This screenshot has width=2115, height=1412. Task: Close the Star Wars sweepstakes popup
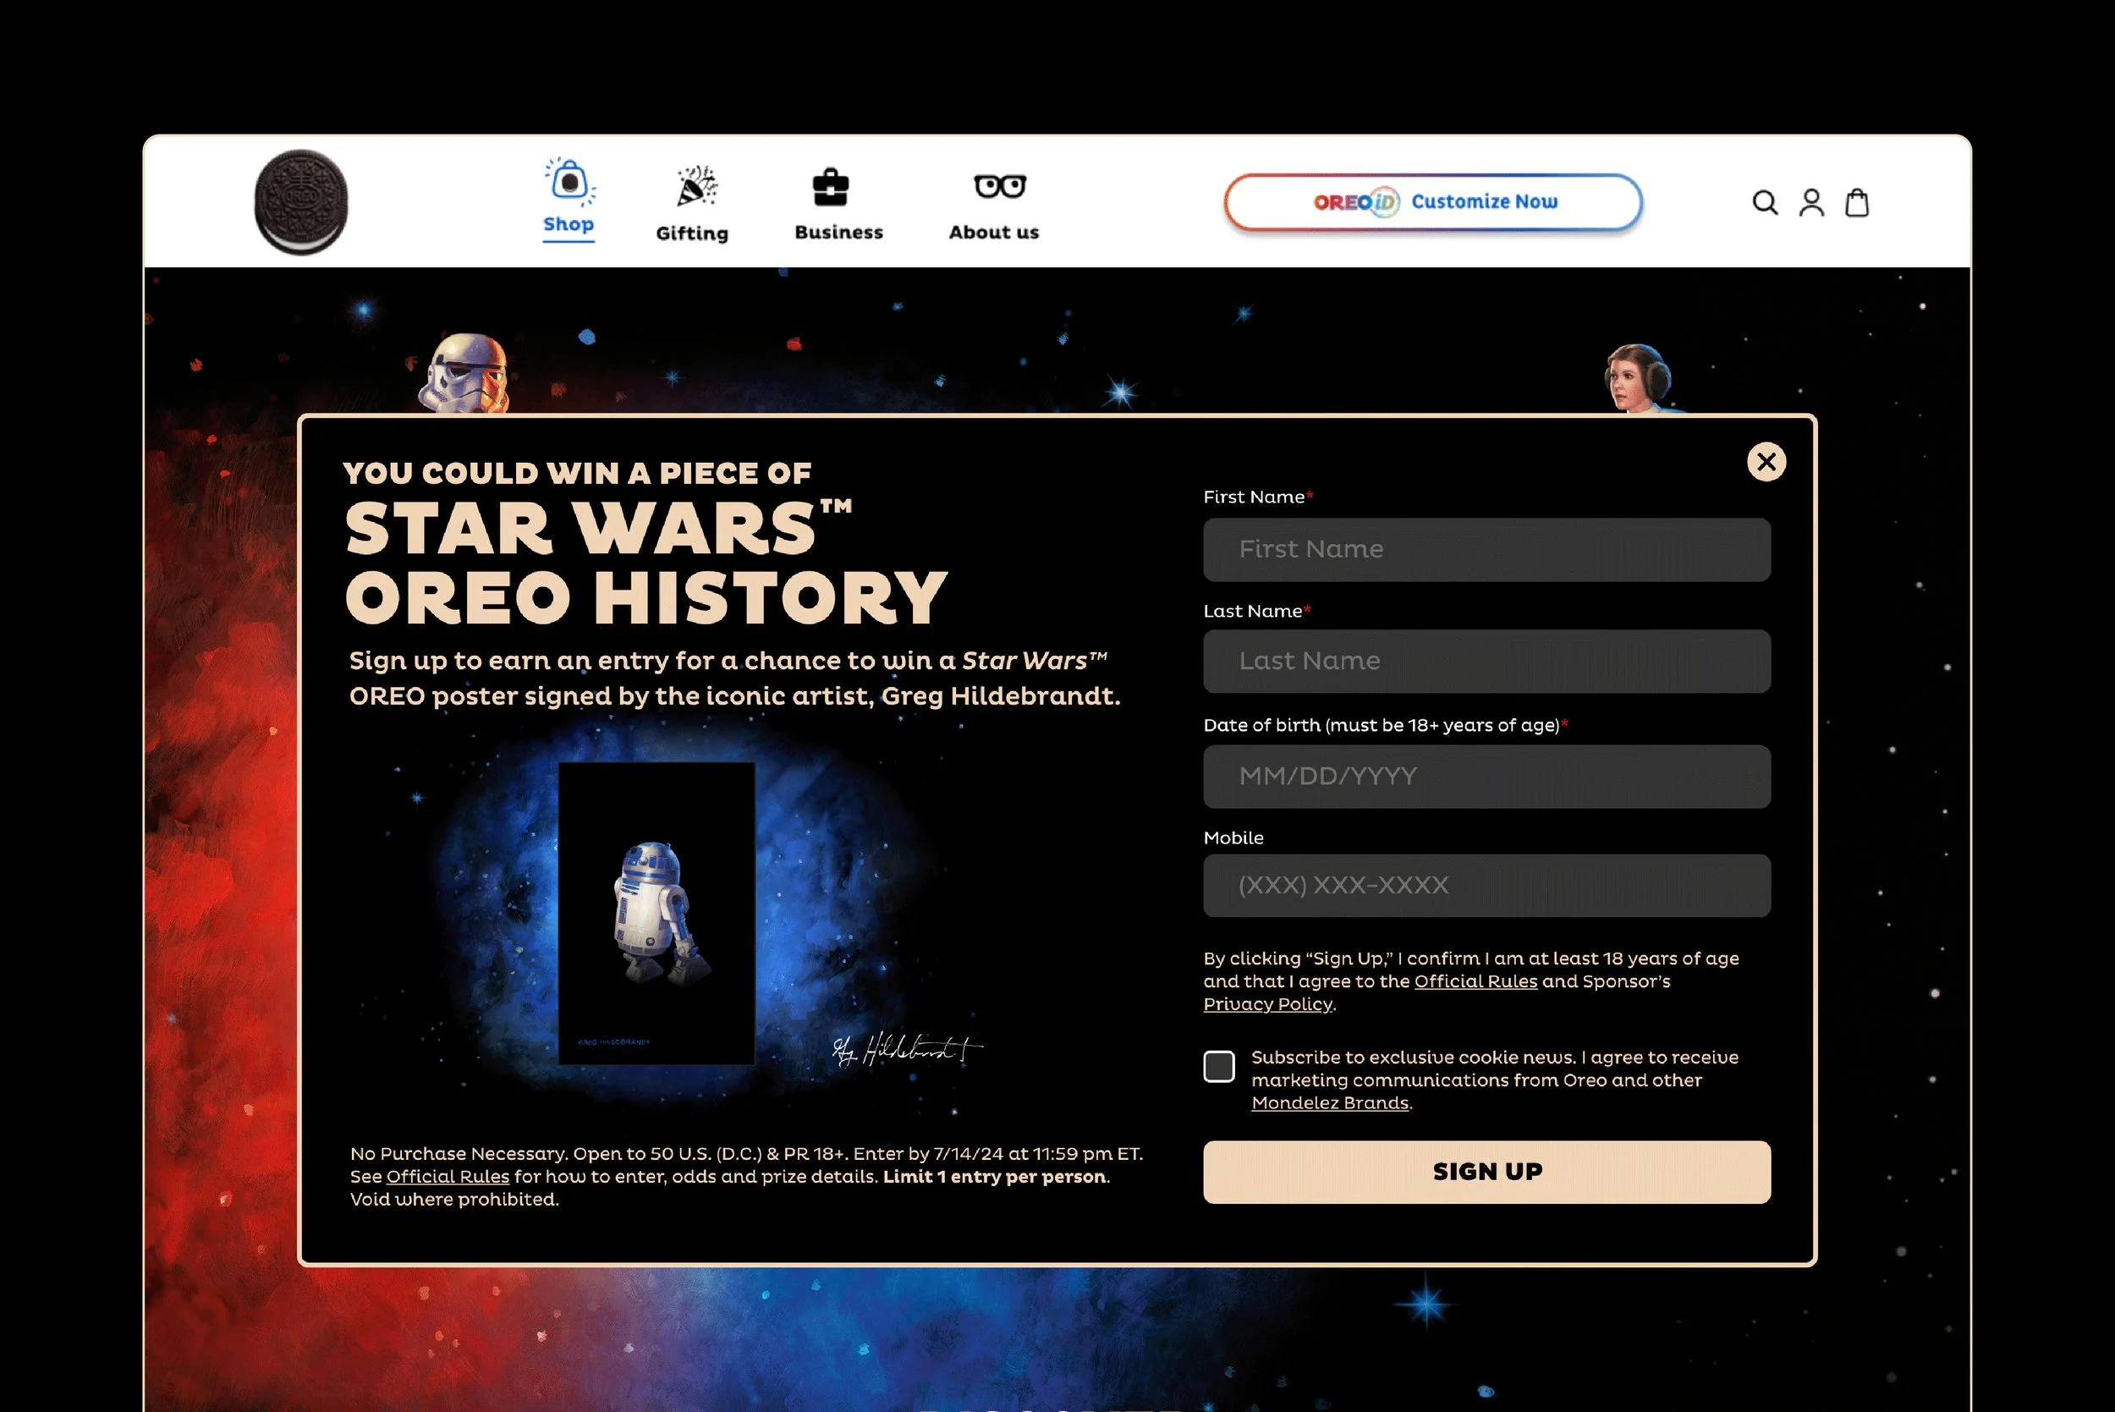(x=1766, y=462)
